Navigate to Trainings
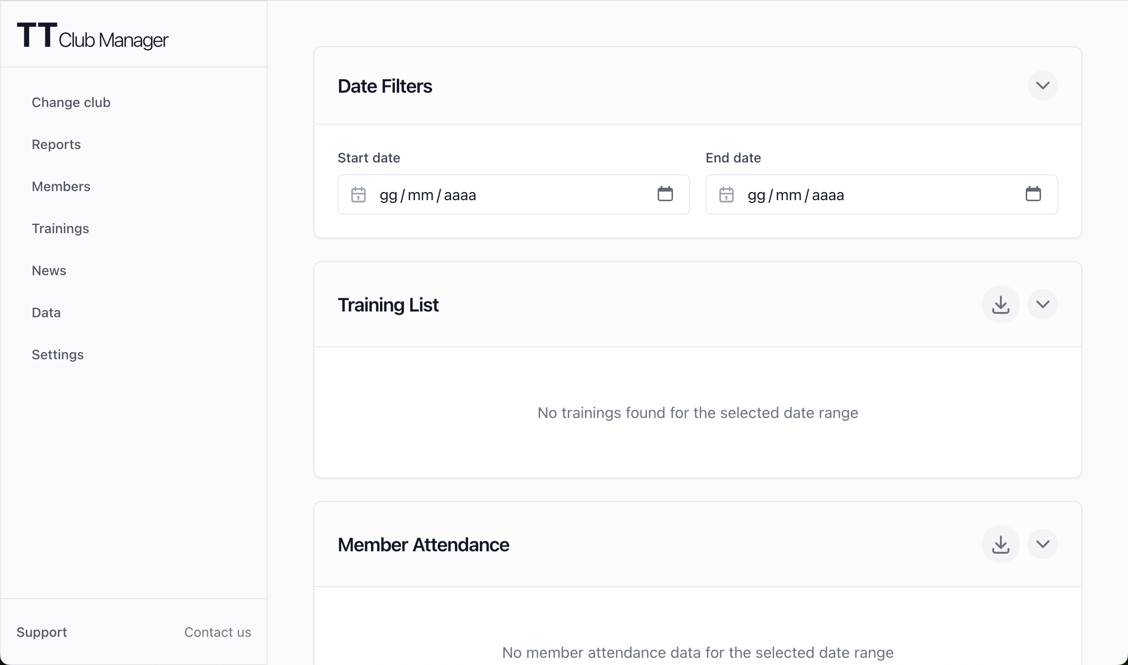The image size is (1128, 665). click(x=61, y=229)
